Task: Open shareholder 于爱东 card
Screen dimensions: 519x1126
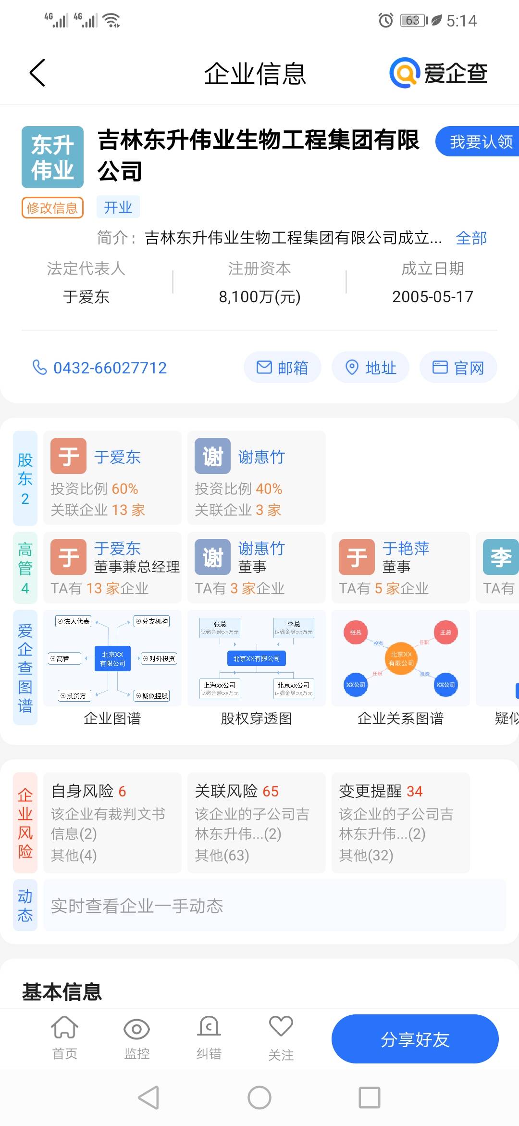Action: [x=112, y=478]
